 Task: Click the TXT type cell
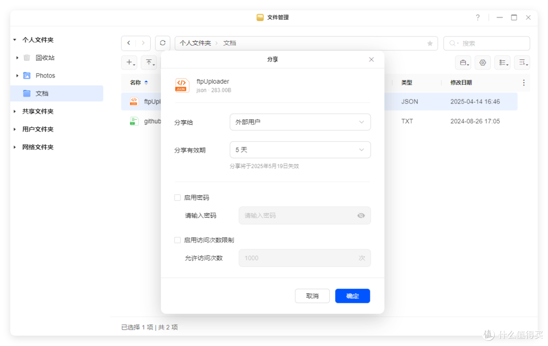407,121
